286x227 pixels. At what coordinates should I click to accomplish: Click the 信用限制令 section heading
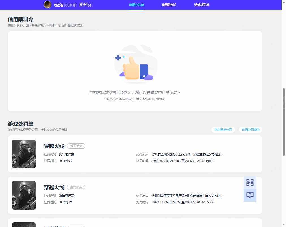click(20, 19)
